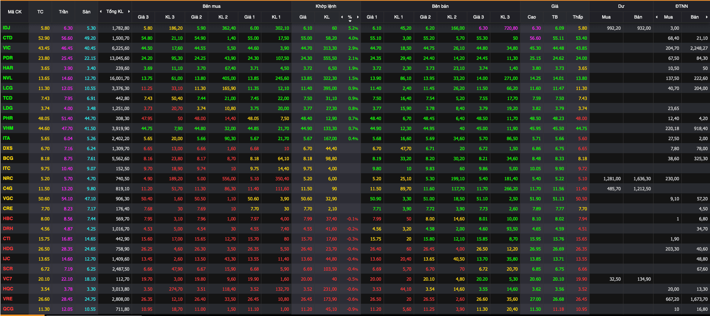
Task: Click KL 1 header under Bên bán
Action: pyautogui.click(x=398, y=17)
